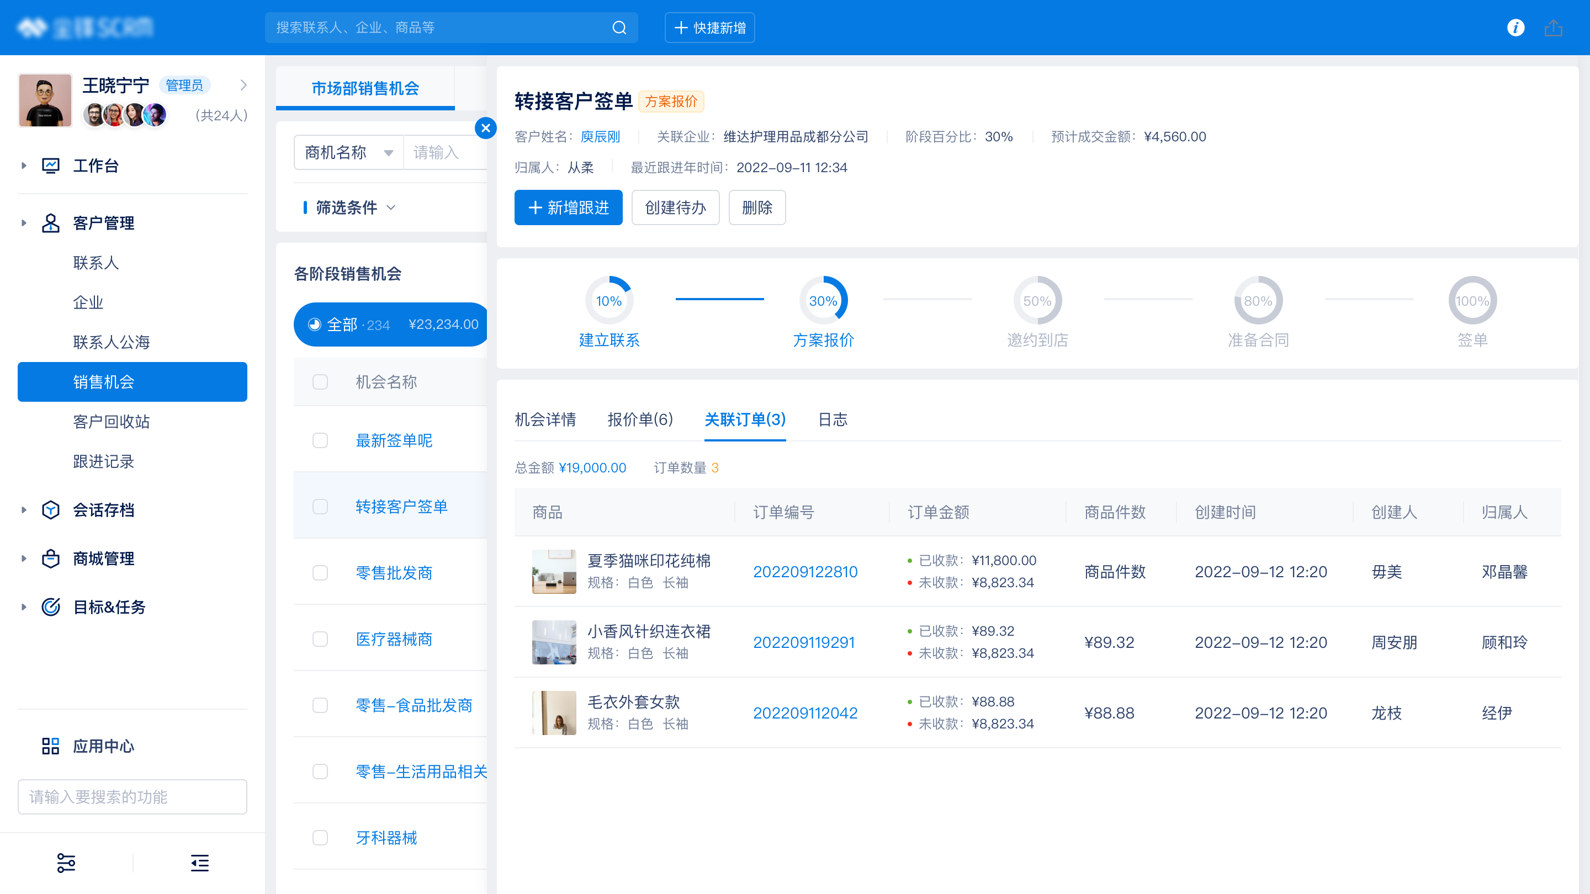Open the 日志 tab
Screen dimensions: 1590x894
pos(832,419)
